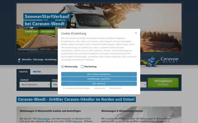The image size is (198, 123).
Task: Select the MIETE 2025 slider tab
Action: [x=46, y=49]
